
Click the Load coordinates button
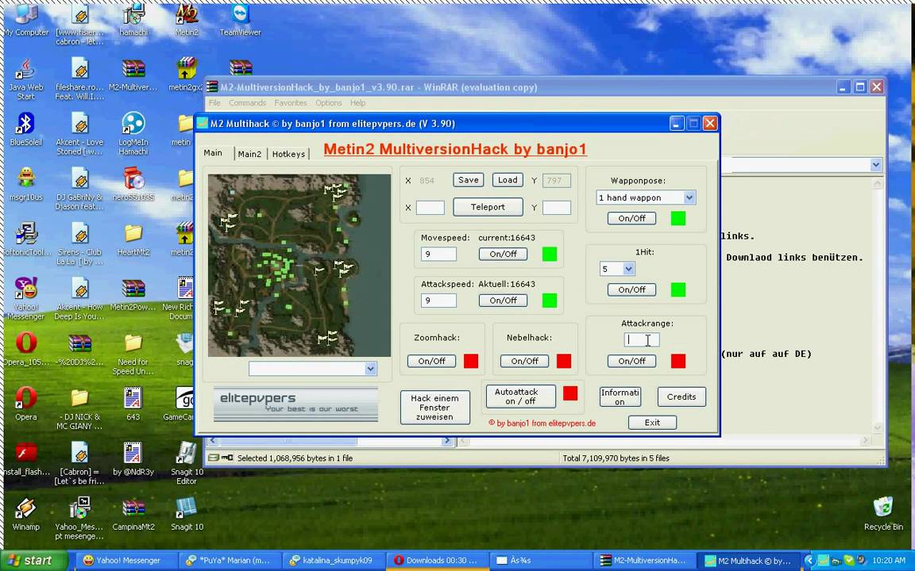click(507, 180)
